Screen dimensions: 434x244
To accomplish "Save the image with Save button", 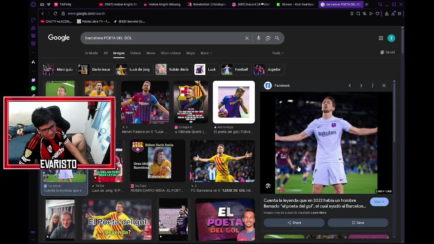I will coord(358,223).
